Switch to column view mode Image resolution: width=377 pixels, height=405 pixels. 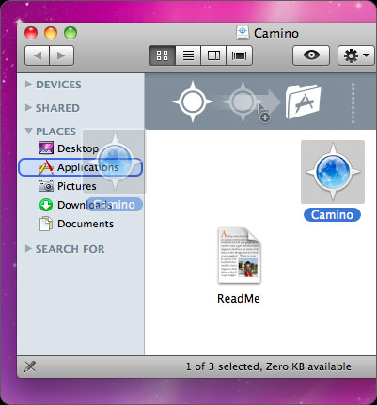(x=213, y=55)
